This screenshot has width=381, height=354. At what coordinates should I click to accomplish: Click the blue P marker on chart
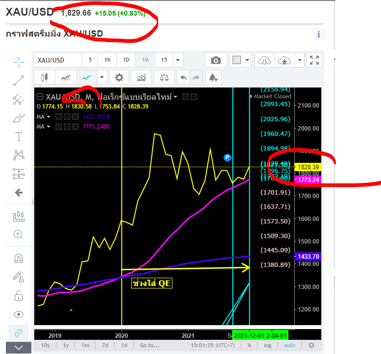pos(227,157)
